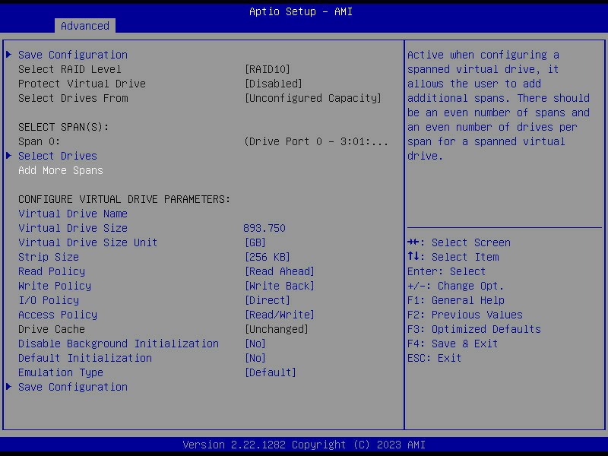Change Protect Virtual Drive Disabled option

pos(274,84)
